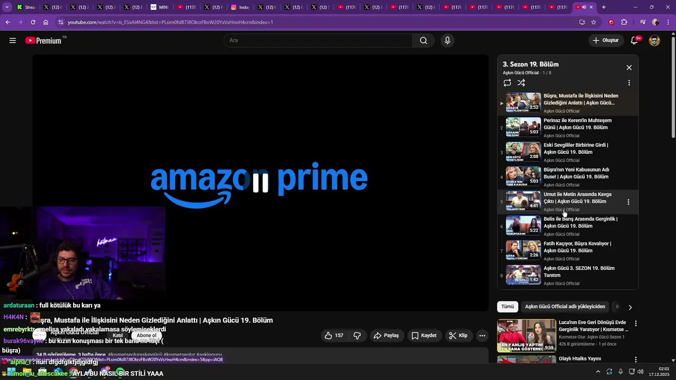Create a clip with Klip button

pyautogui.click(x=458, y=336)
